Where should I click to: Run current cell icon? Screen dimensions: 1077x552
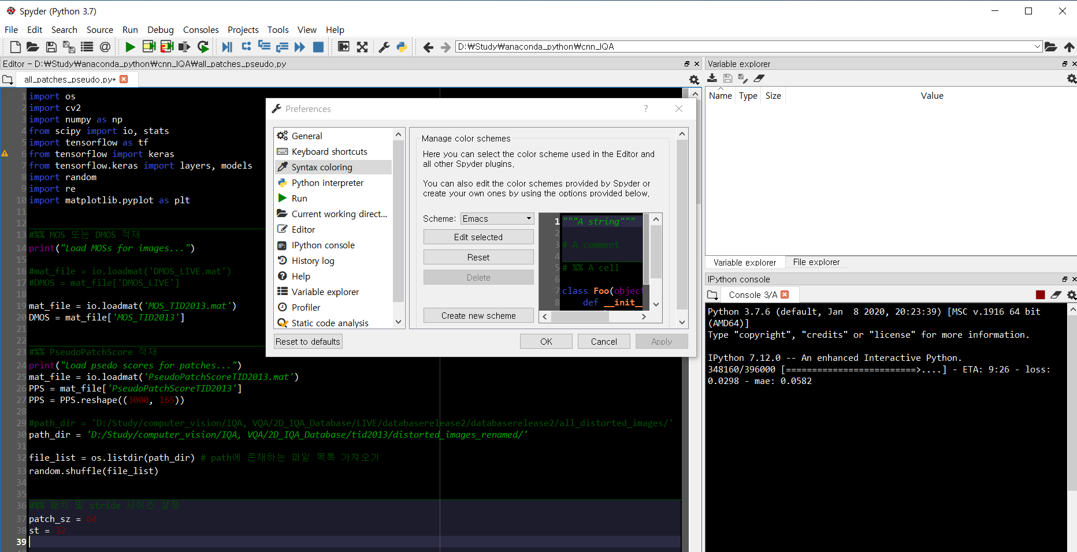(x=149, y=47)
